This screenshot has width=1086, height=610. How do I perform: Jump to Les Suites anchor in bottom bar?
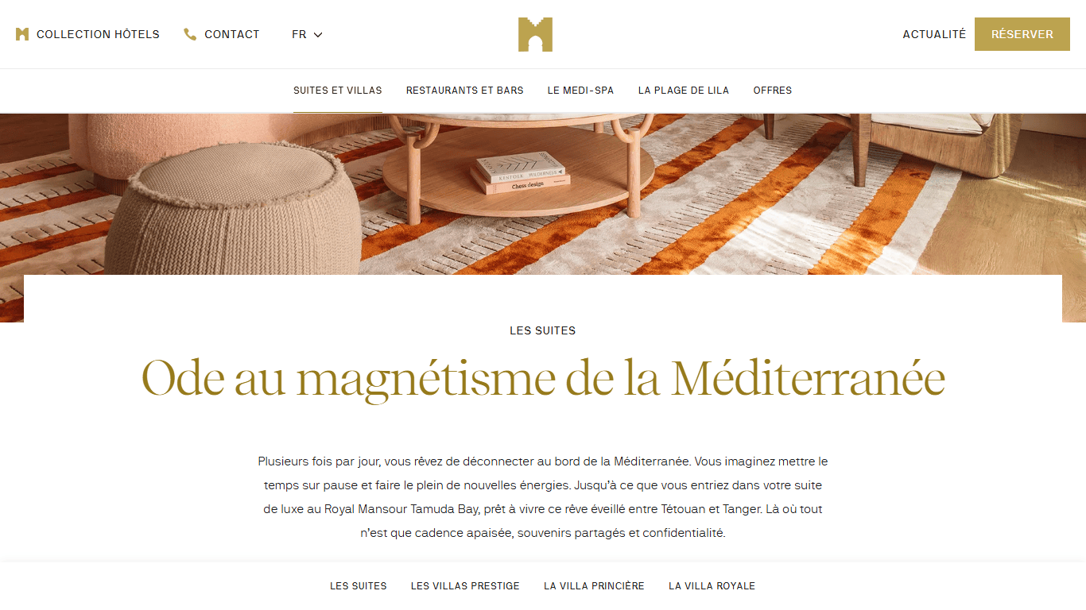click(359, 586)
